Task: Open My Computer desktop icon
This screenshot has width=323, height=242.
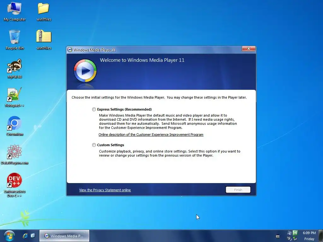Action: point(15,12)
